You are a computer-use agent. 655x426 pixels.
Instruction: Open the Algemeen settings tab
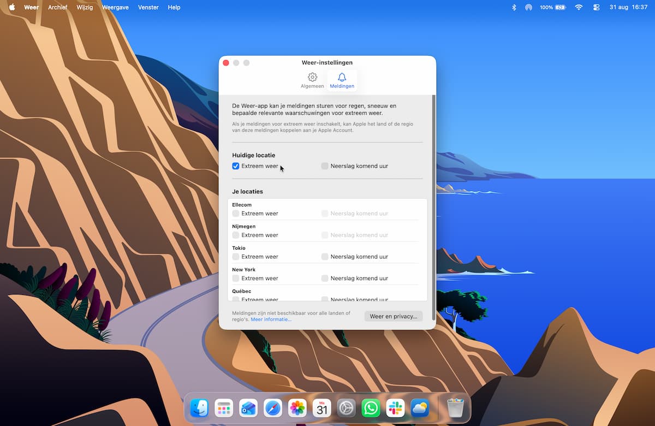point(312,80)
